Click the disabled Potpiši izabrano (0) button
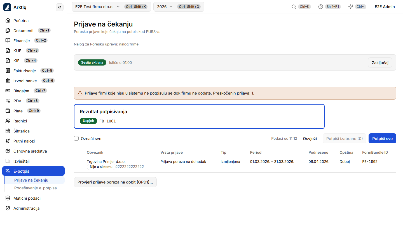Screen dimensions: 403x251 345,138
